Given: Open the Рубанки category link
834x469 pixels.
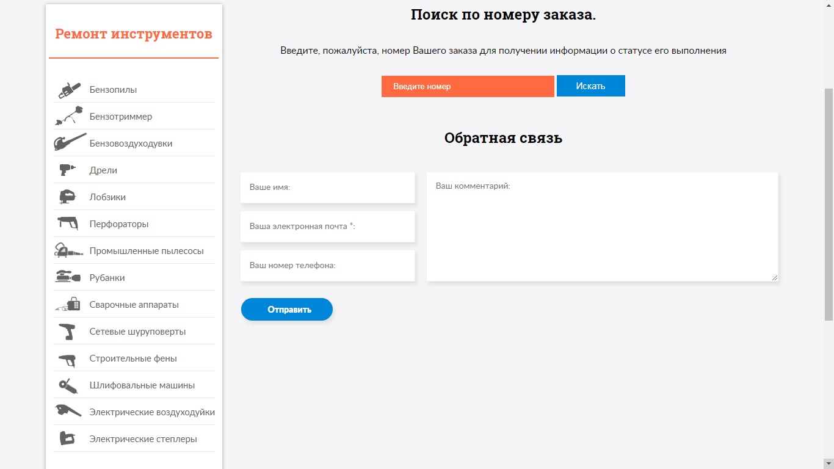Looking at the screenshot, I should (107, 278).
